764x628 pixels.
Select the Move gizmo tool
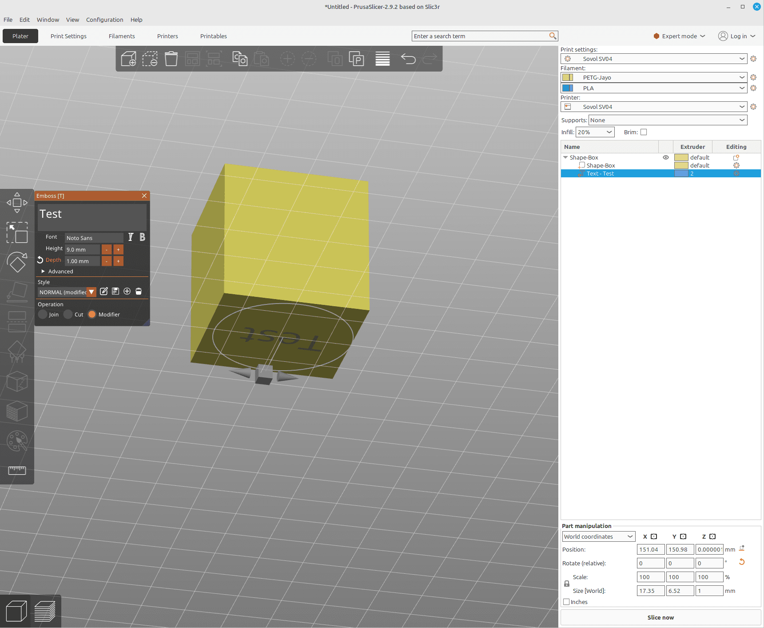tap(17, 203)
